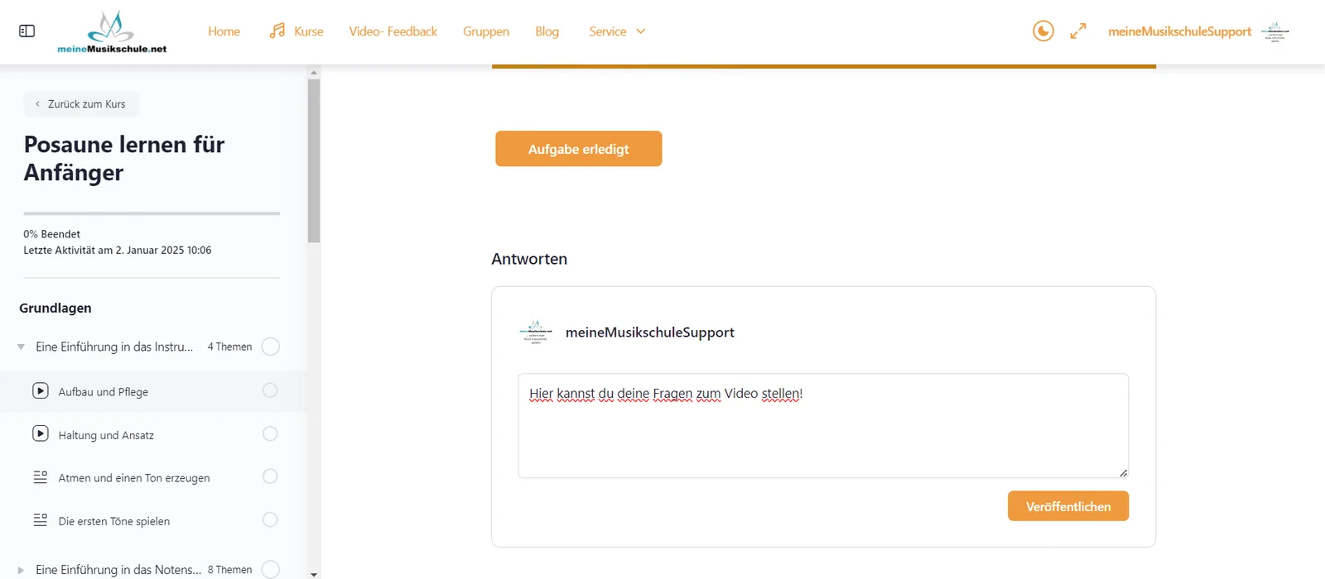Click the 8 Themen label
Image resolution: width=1325 pixels, height=579 pixels.
click(x=229, y=570)
